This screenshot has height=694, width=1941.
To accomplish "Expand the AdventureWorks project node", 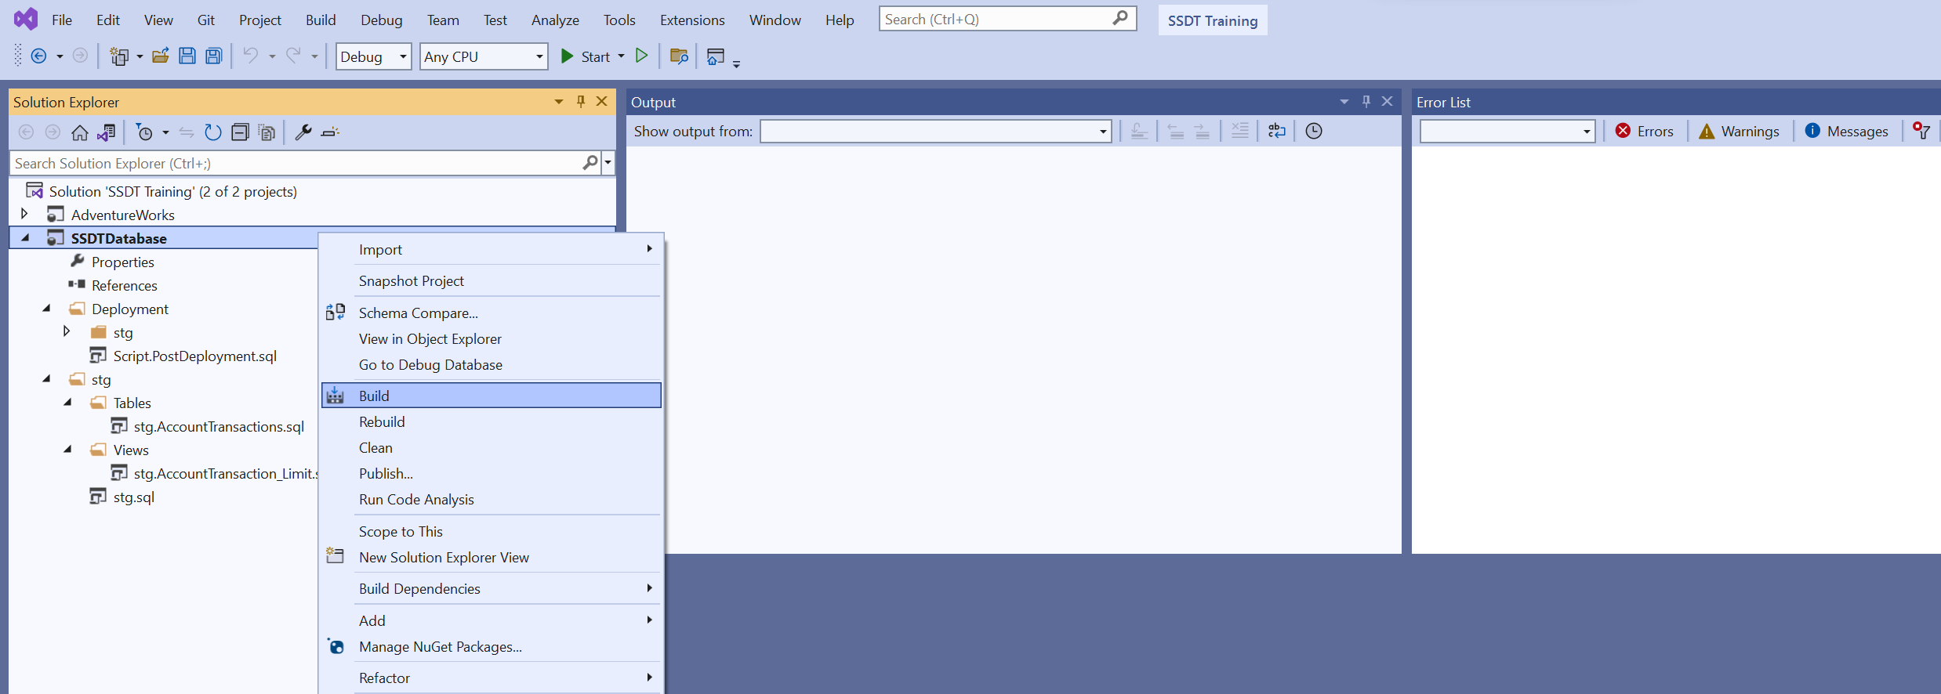I will (x=24, y=214).
